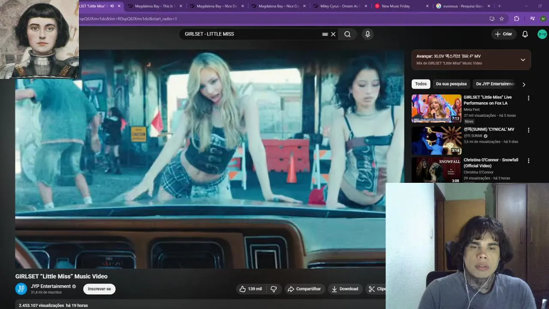The image size is (549, 309).
Task: Dislike the video with thumbs down
Action: (274, 289)
